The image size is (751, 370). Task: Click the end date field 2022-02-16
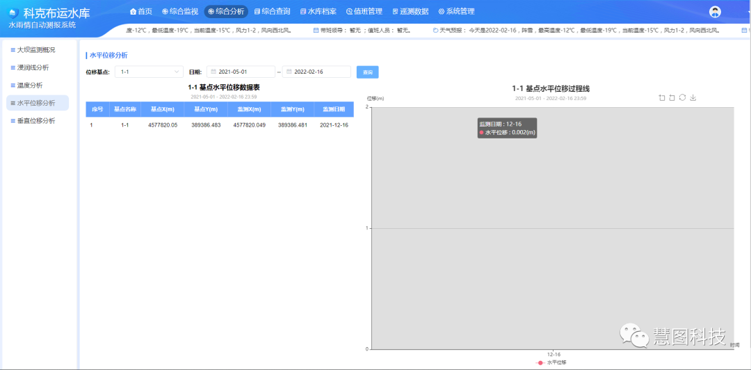[316, 72]
